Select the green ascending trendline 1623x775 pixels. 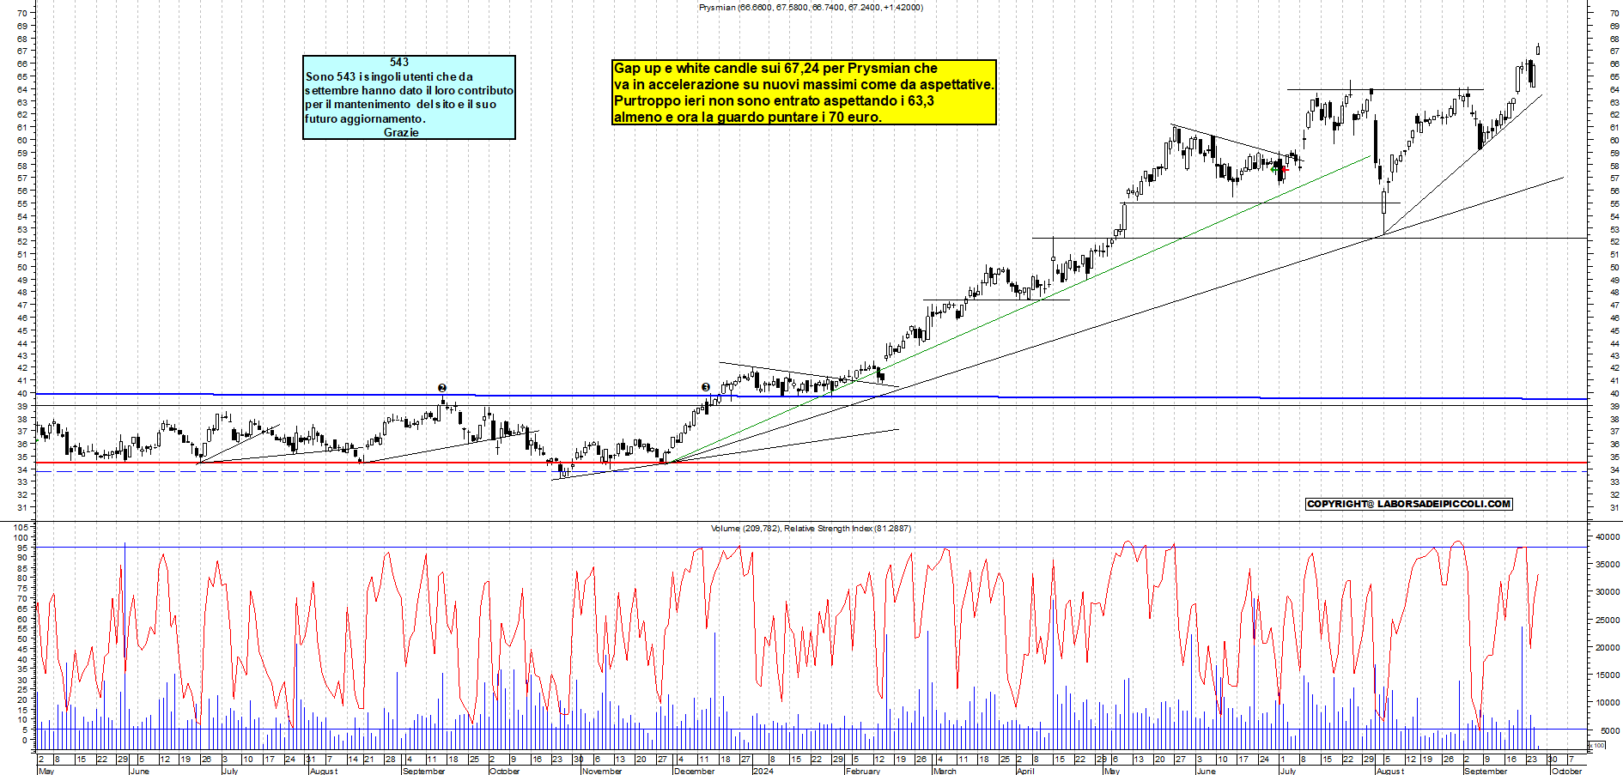[1020, 308]
